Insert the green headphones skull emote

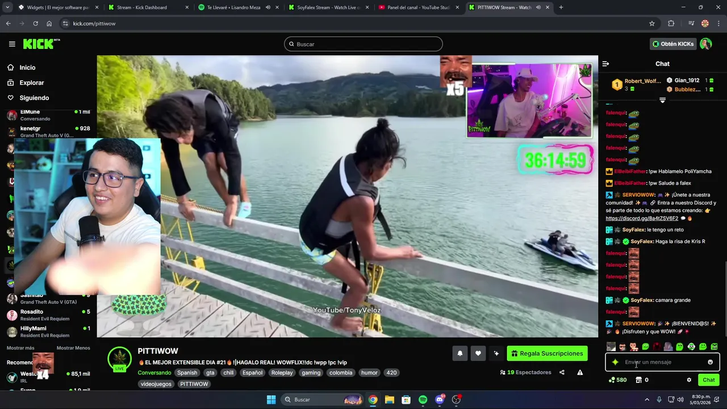(691, 347)
